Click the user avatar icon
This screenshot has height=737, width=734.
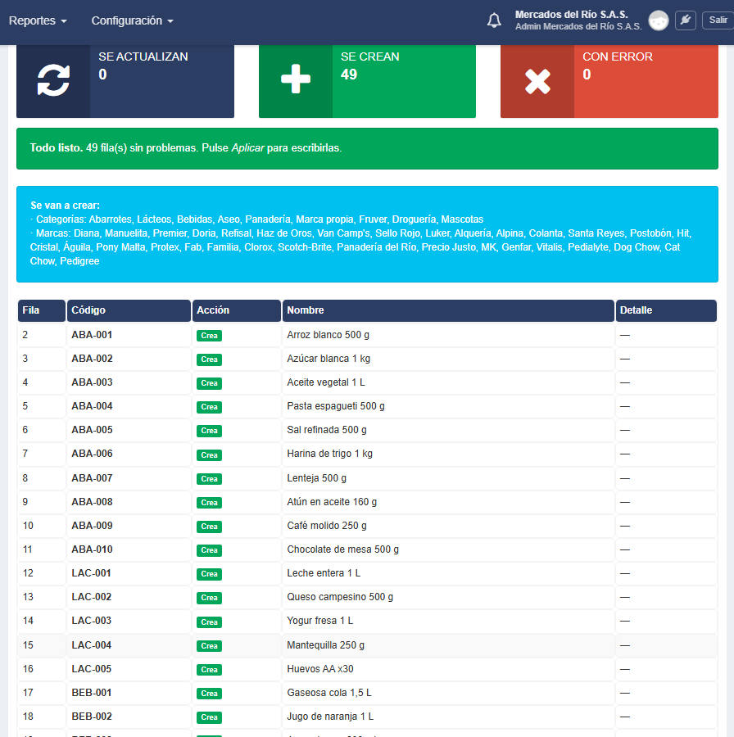(x=659, y=20)
